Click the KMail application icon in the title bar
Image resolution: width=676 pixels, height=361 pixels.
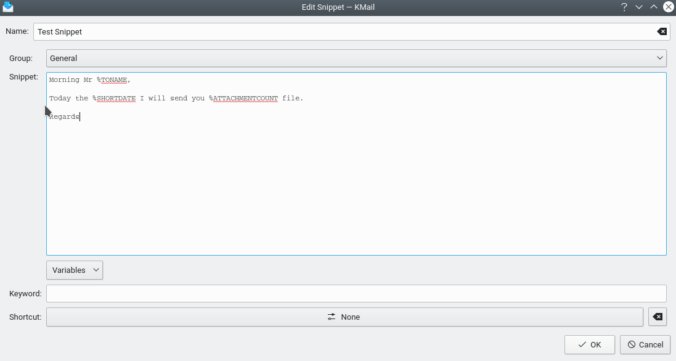(x=8, y=7)
